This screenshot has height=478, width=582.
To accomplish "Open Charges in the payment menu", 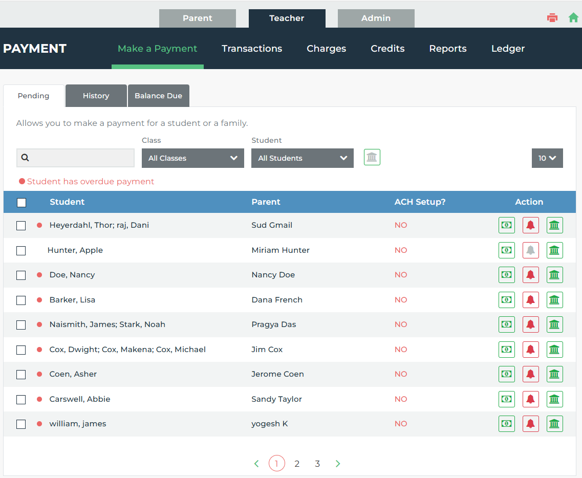I will pos(326,49).
